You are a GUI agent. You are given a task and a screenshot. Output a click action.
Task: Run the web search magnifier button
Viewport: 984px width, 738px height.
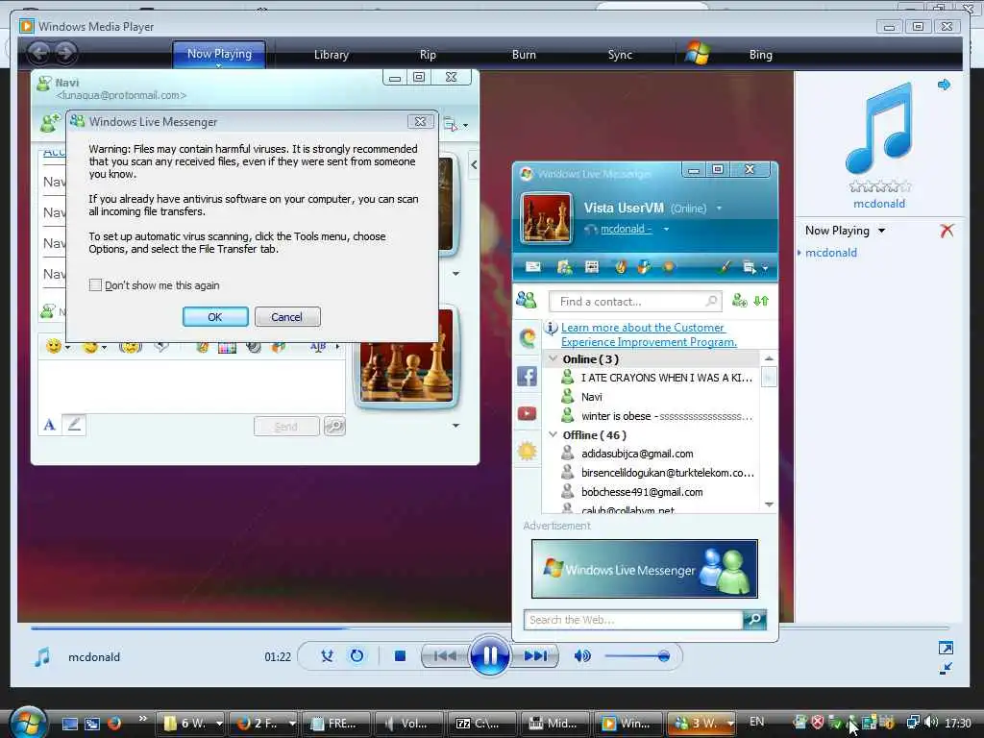point(755,620)
